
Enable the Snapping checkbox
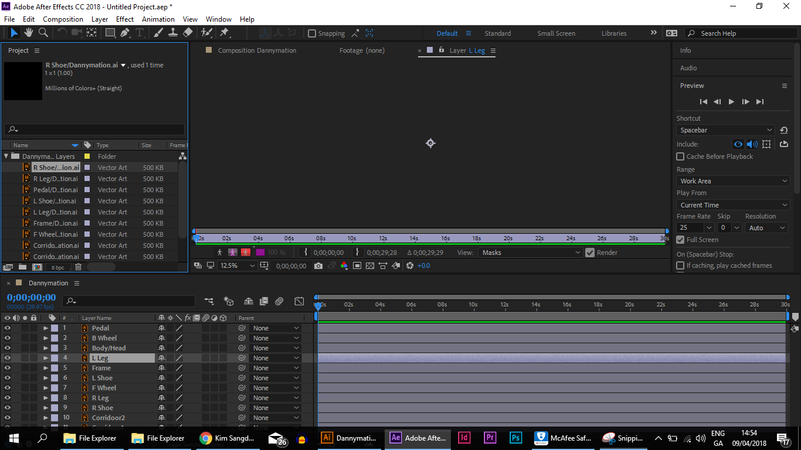pyautogui.click(x=312, y=33)
